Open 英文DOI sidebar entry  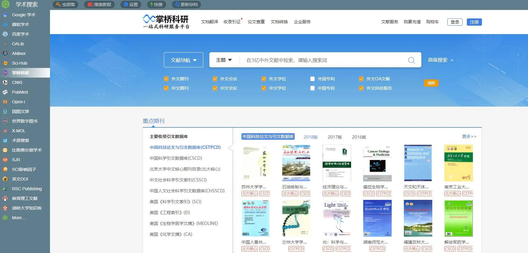(20, 179)
